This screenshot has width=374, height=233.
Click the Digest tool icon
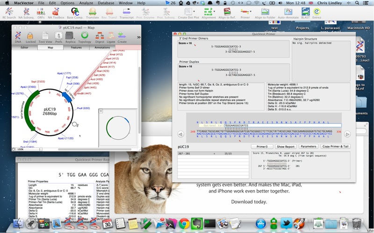click(100, 37)
